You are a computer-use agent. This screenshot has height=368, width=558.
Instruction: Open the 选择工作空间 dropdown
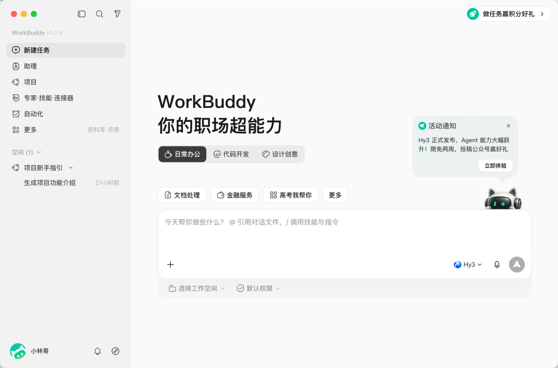coord(197,289)
